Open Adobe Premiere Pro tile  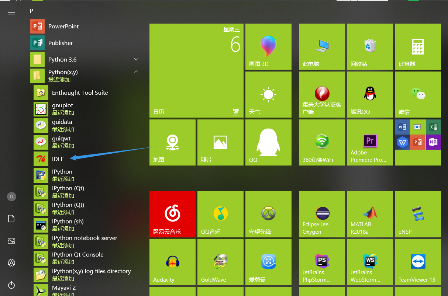(370, 142)
